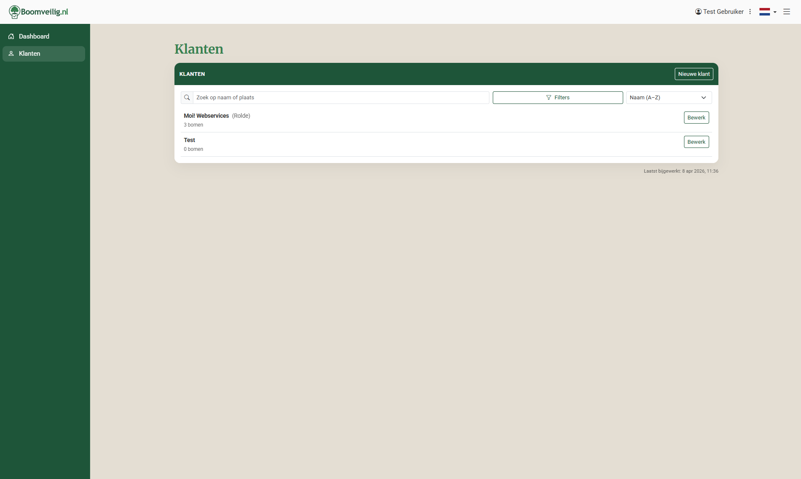Click the Boomveilig.nl tree logo icon
Screen dimensions: 801x479
coord(14,12)
